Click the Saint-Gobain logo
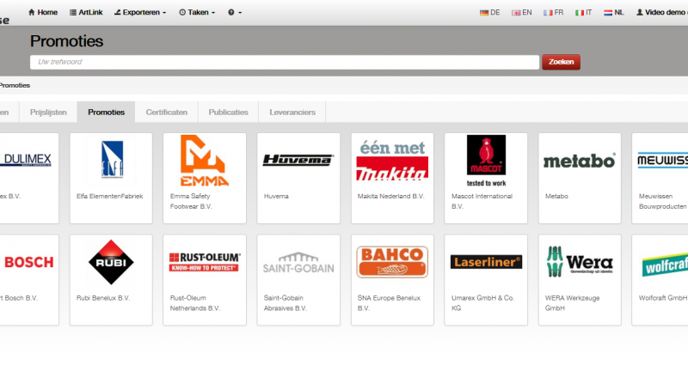 point(298,263)
